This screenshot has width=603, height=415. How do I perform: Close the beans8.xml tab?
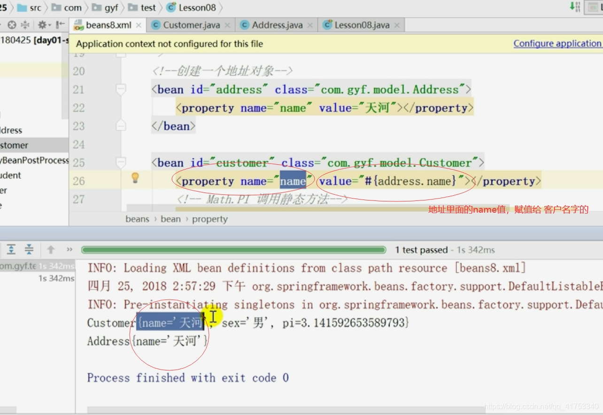pyautogui.click(x=139, y=25)
